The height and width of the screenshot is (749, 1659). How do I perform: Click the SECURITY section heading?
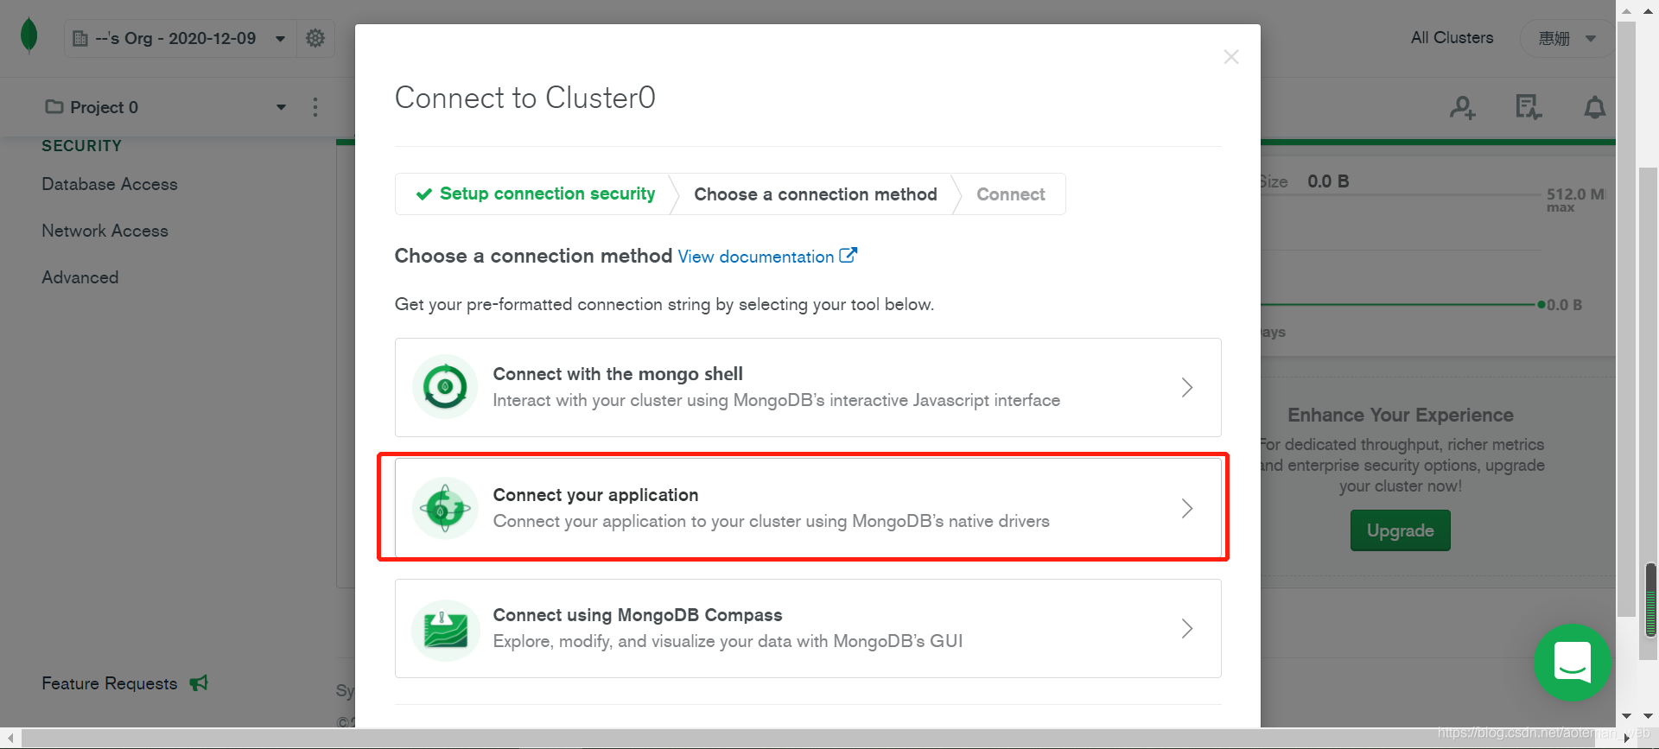click(x=82, y=146)
